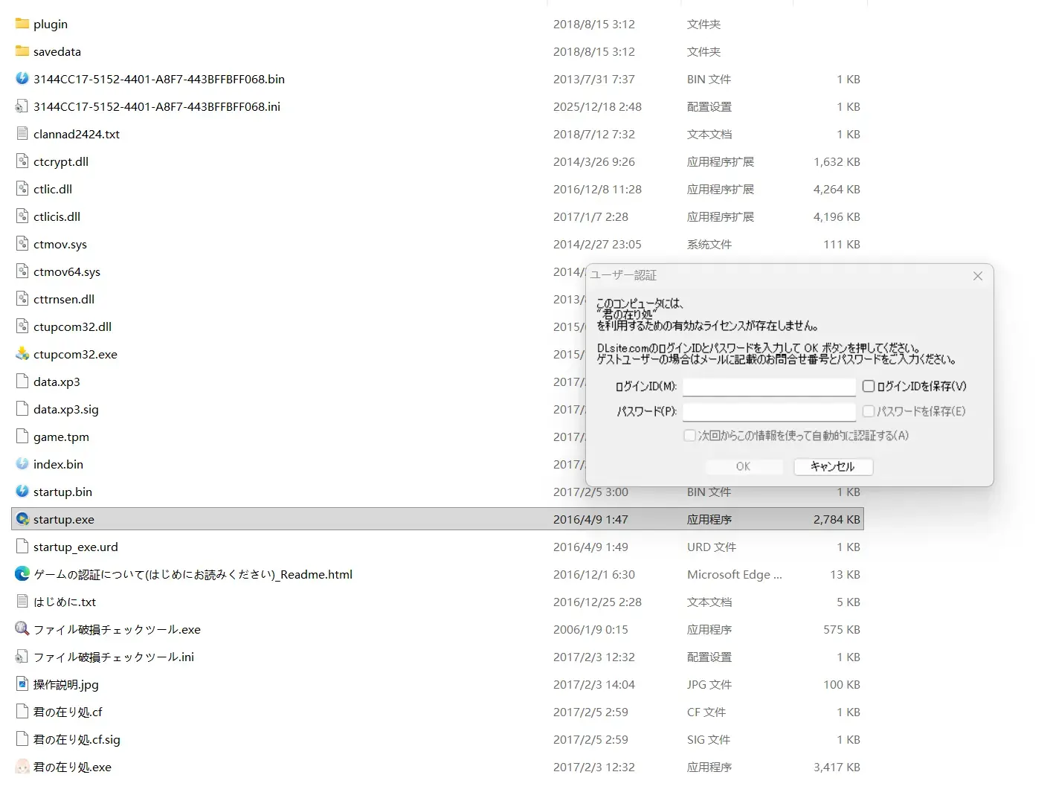Check the 次回から自動的に認証する option

690,436
